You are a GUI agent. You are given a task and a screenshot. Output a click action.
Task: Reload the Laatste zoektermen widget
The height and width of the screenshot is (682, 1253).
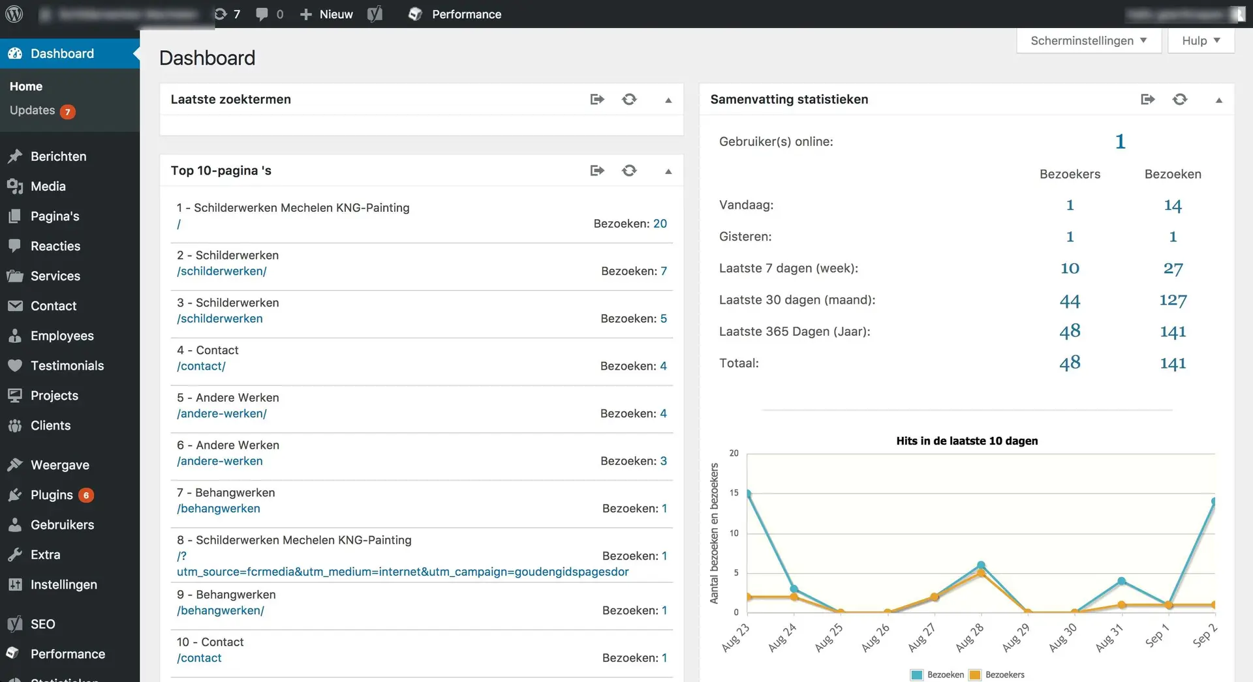click(629, 99)
